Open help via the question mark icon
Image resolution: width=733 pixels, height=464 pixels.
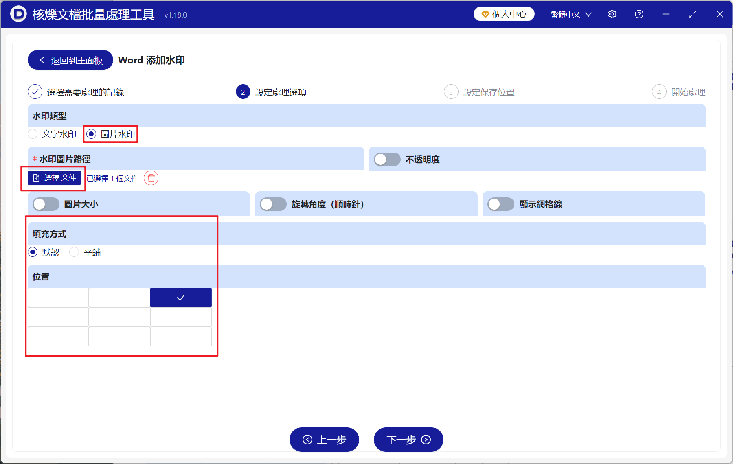click(639, 14)
